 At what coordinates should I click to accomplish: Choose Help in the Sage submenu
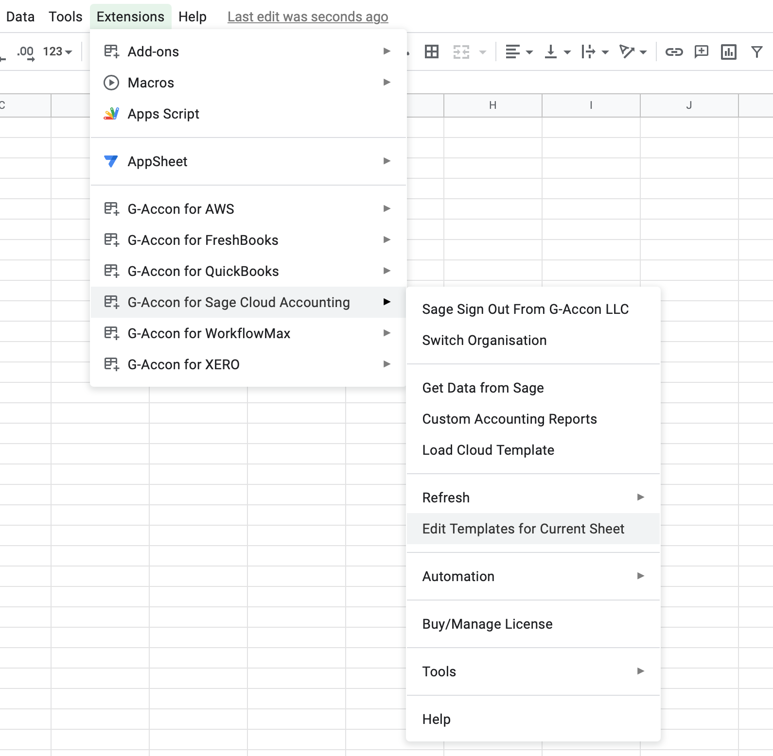(533, 719)
